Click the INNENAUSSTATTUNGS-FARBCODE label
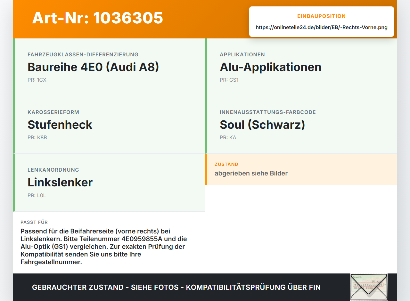The width and height of the screenshot is (410, 301). (268, 112)
